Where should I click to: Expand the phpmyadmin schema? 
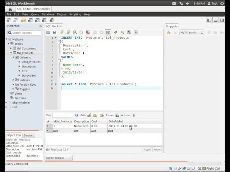(6, 102)
